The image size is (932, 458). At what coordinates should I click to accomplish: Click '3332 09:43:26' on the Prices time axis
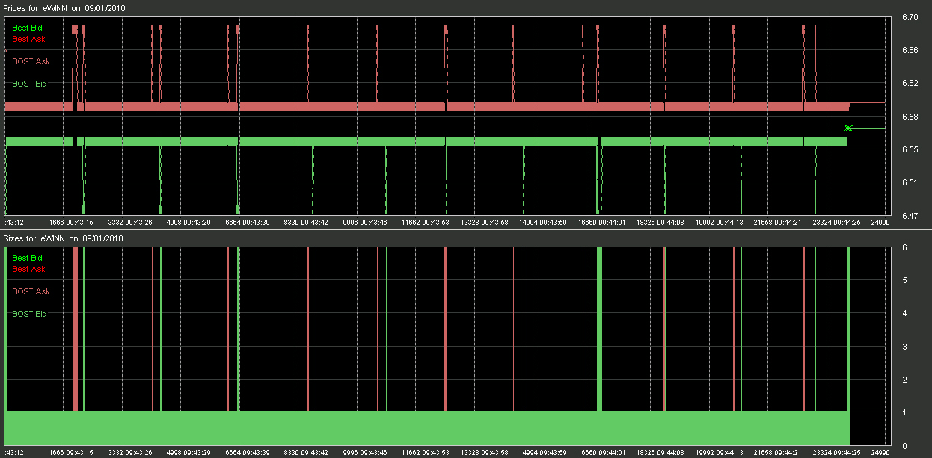[x=131, y=223]
